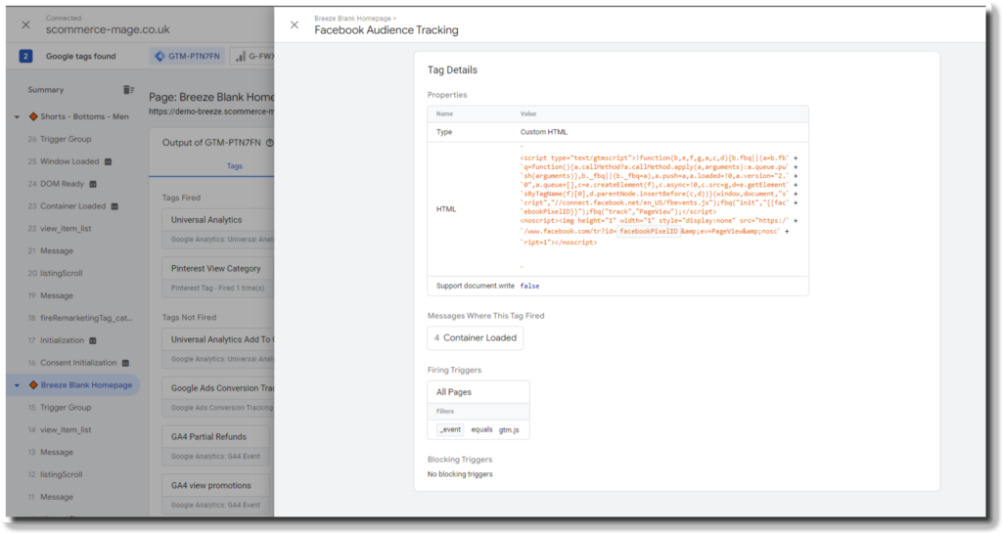The image size is (1002, 533).
Task: Click the Window Loaded API badge icon
Action: tap(108, 162)
